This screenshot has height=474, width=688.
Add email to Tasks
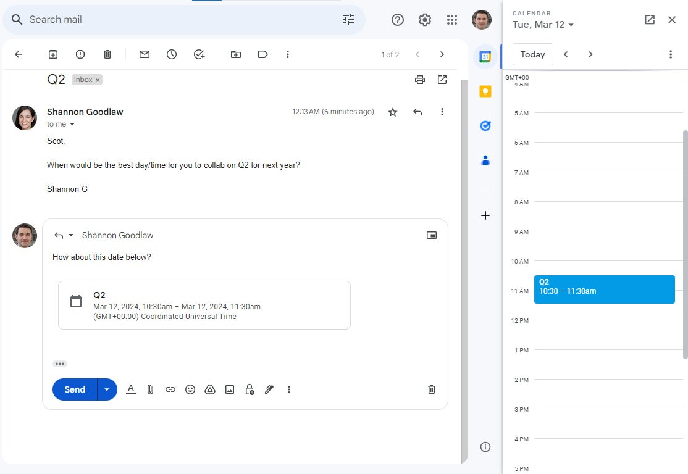pos(199,54)
